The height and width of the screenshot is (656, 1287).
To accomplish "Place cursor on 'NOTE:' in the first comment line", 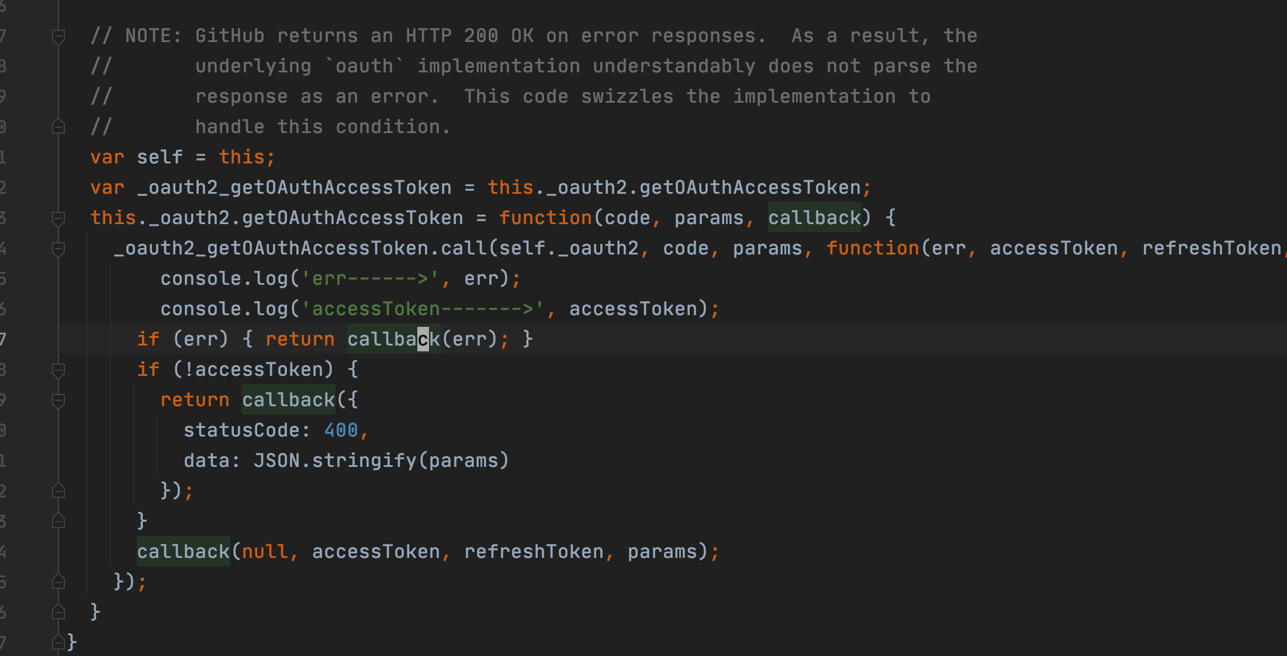I will (154, 36).
